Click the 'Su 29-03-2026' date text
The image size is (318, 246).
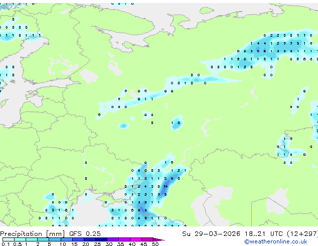211,234
